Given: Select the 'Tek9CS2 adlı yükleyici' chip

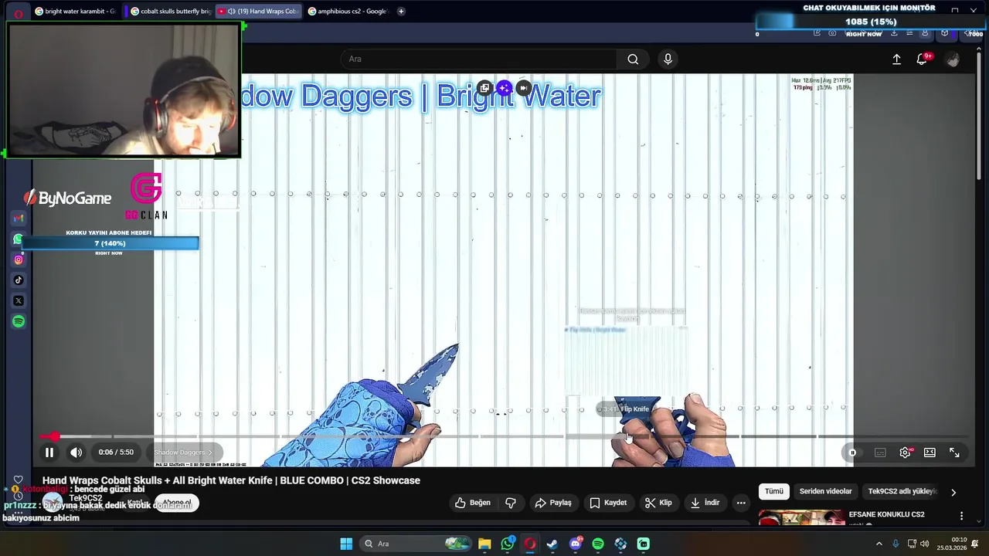Looking at the screenshot, I should click(902, 491).
